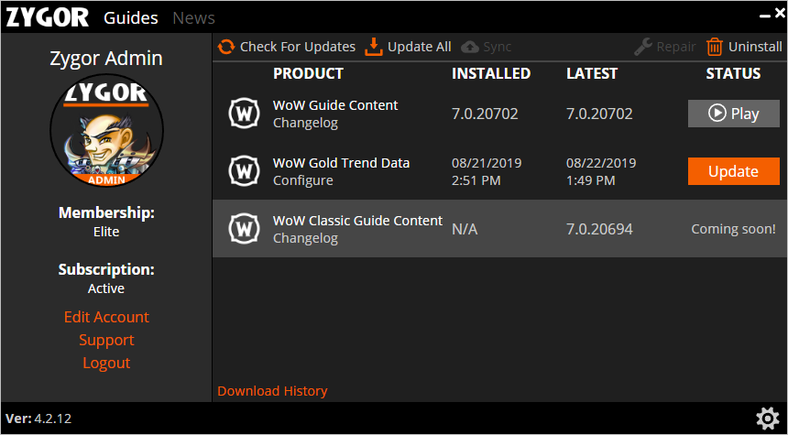Click the Update All download icon
The image size is (788, 435).
point(374,47)
